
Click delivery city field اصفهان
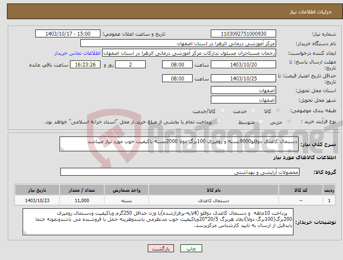coord(243,100)
